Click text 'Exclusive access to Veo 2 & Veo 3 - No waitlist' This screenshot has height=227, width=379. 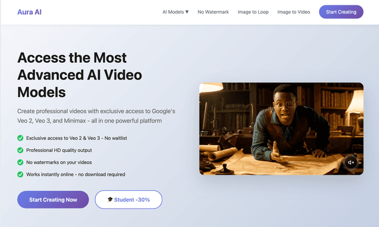click(x=76, y=138)
